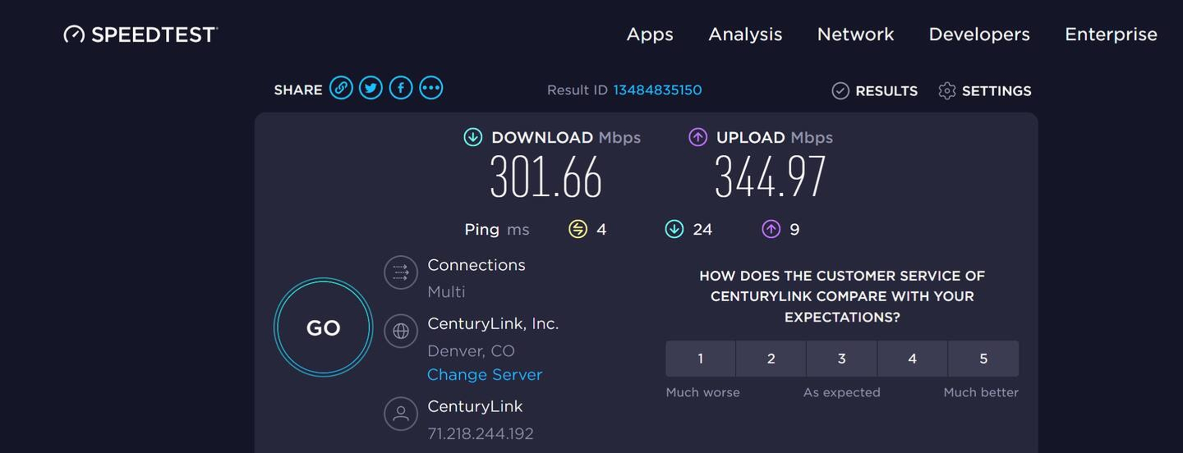Screen dimensions: 1183x453
Task: Open the Settings gear icon
Action: point(947,91)
